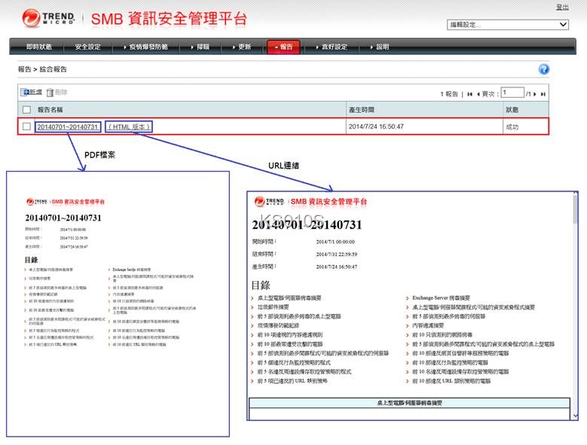Image resolution: width=587 pixels, height=445 pixels.
Task: Click into the page number input field
Action: 512,93
